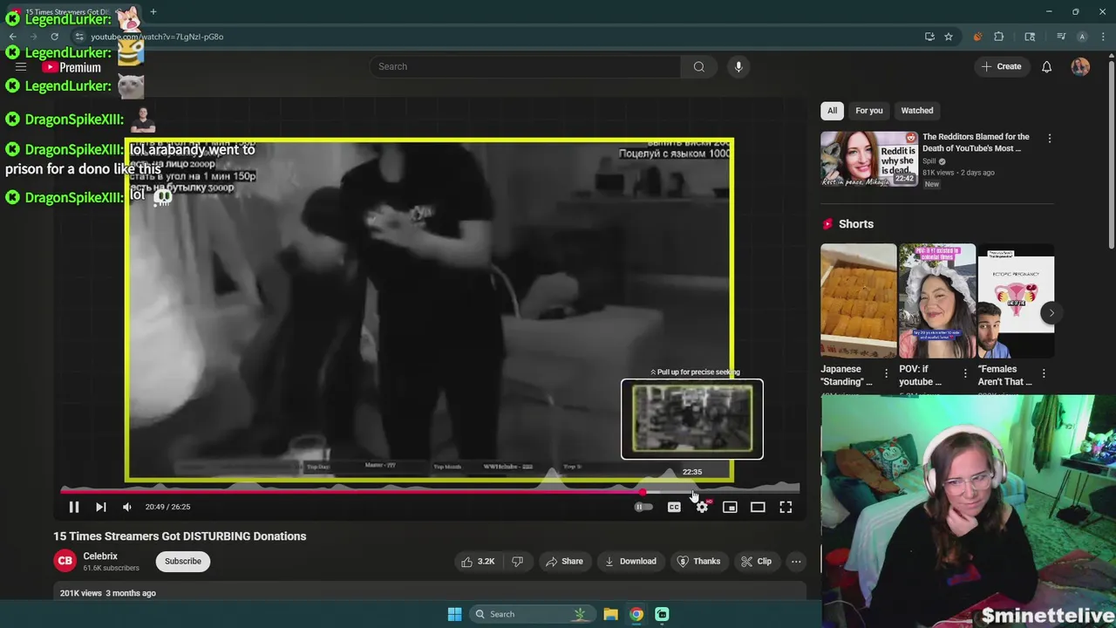Dislike the video
The image size is (1116, 628).
517,561
